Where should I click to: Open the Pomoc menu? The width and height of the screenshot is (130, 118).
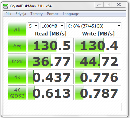coord(53,14)
